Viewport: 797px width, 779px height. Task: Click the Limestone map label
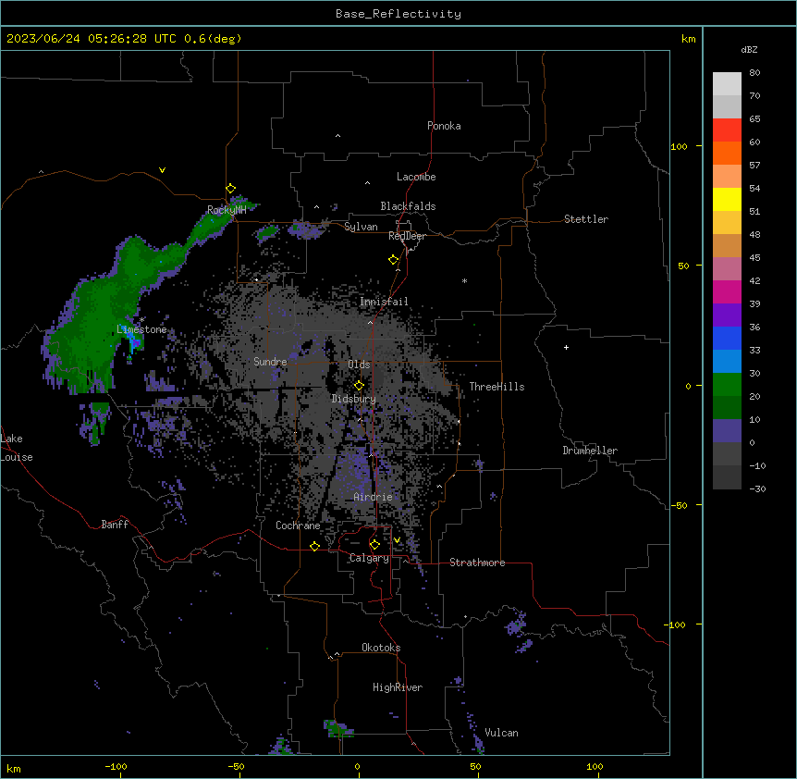pos(141,329)
